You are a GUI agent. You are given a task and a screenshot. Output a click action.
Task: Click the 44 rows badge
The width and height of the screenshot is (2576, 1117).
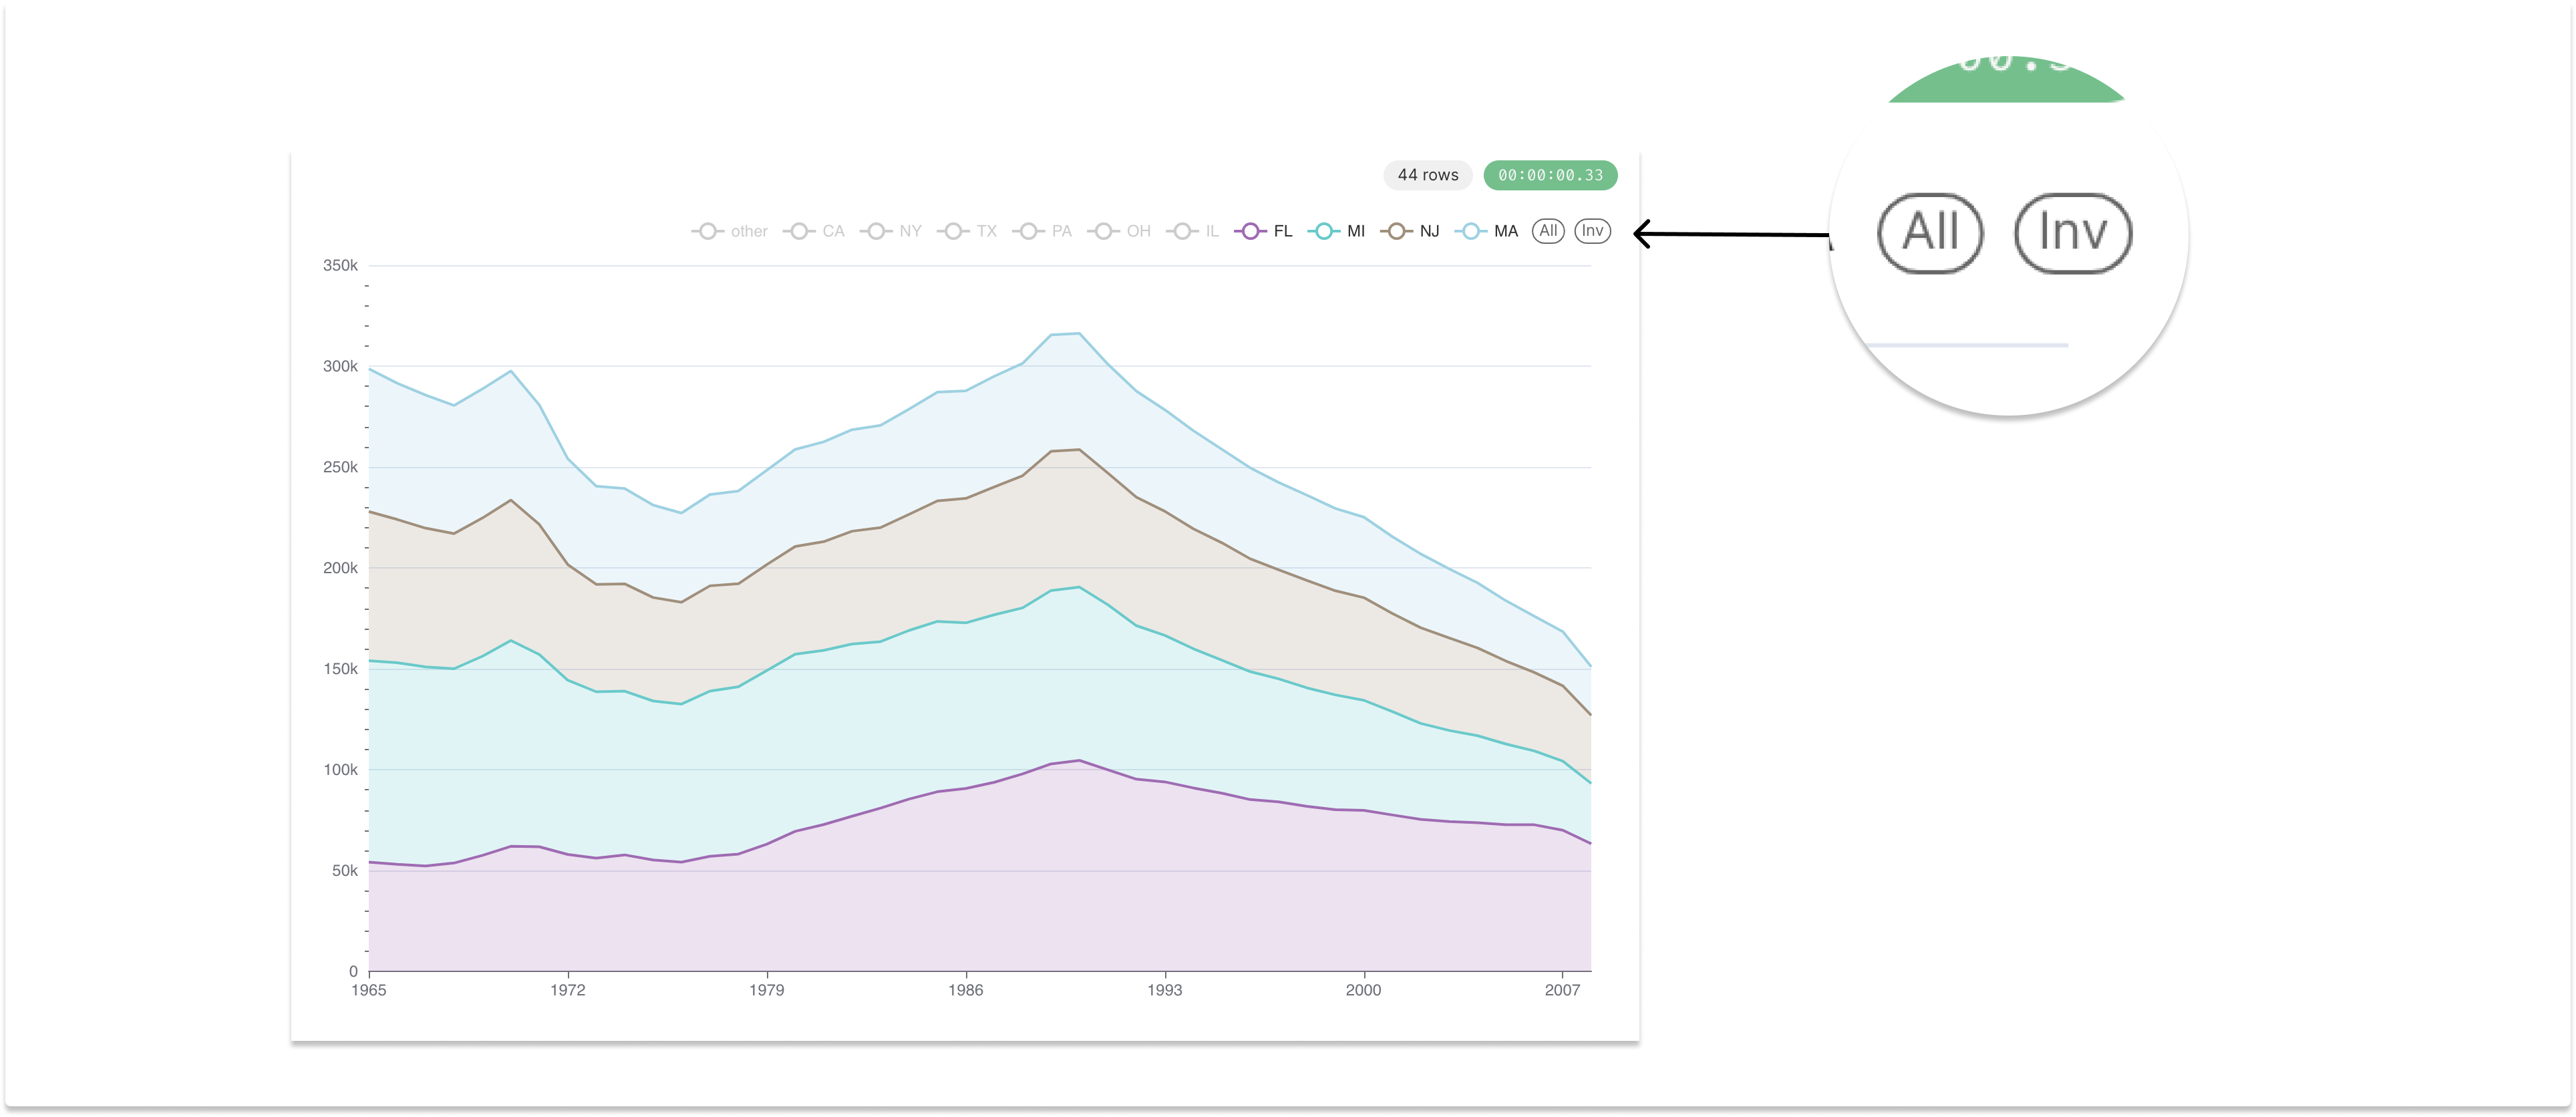(1427, 175)
